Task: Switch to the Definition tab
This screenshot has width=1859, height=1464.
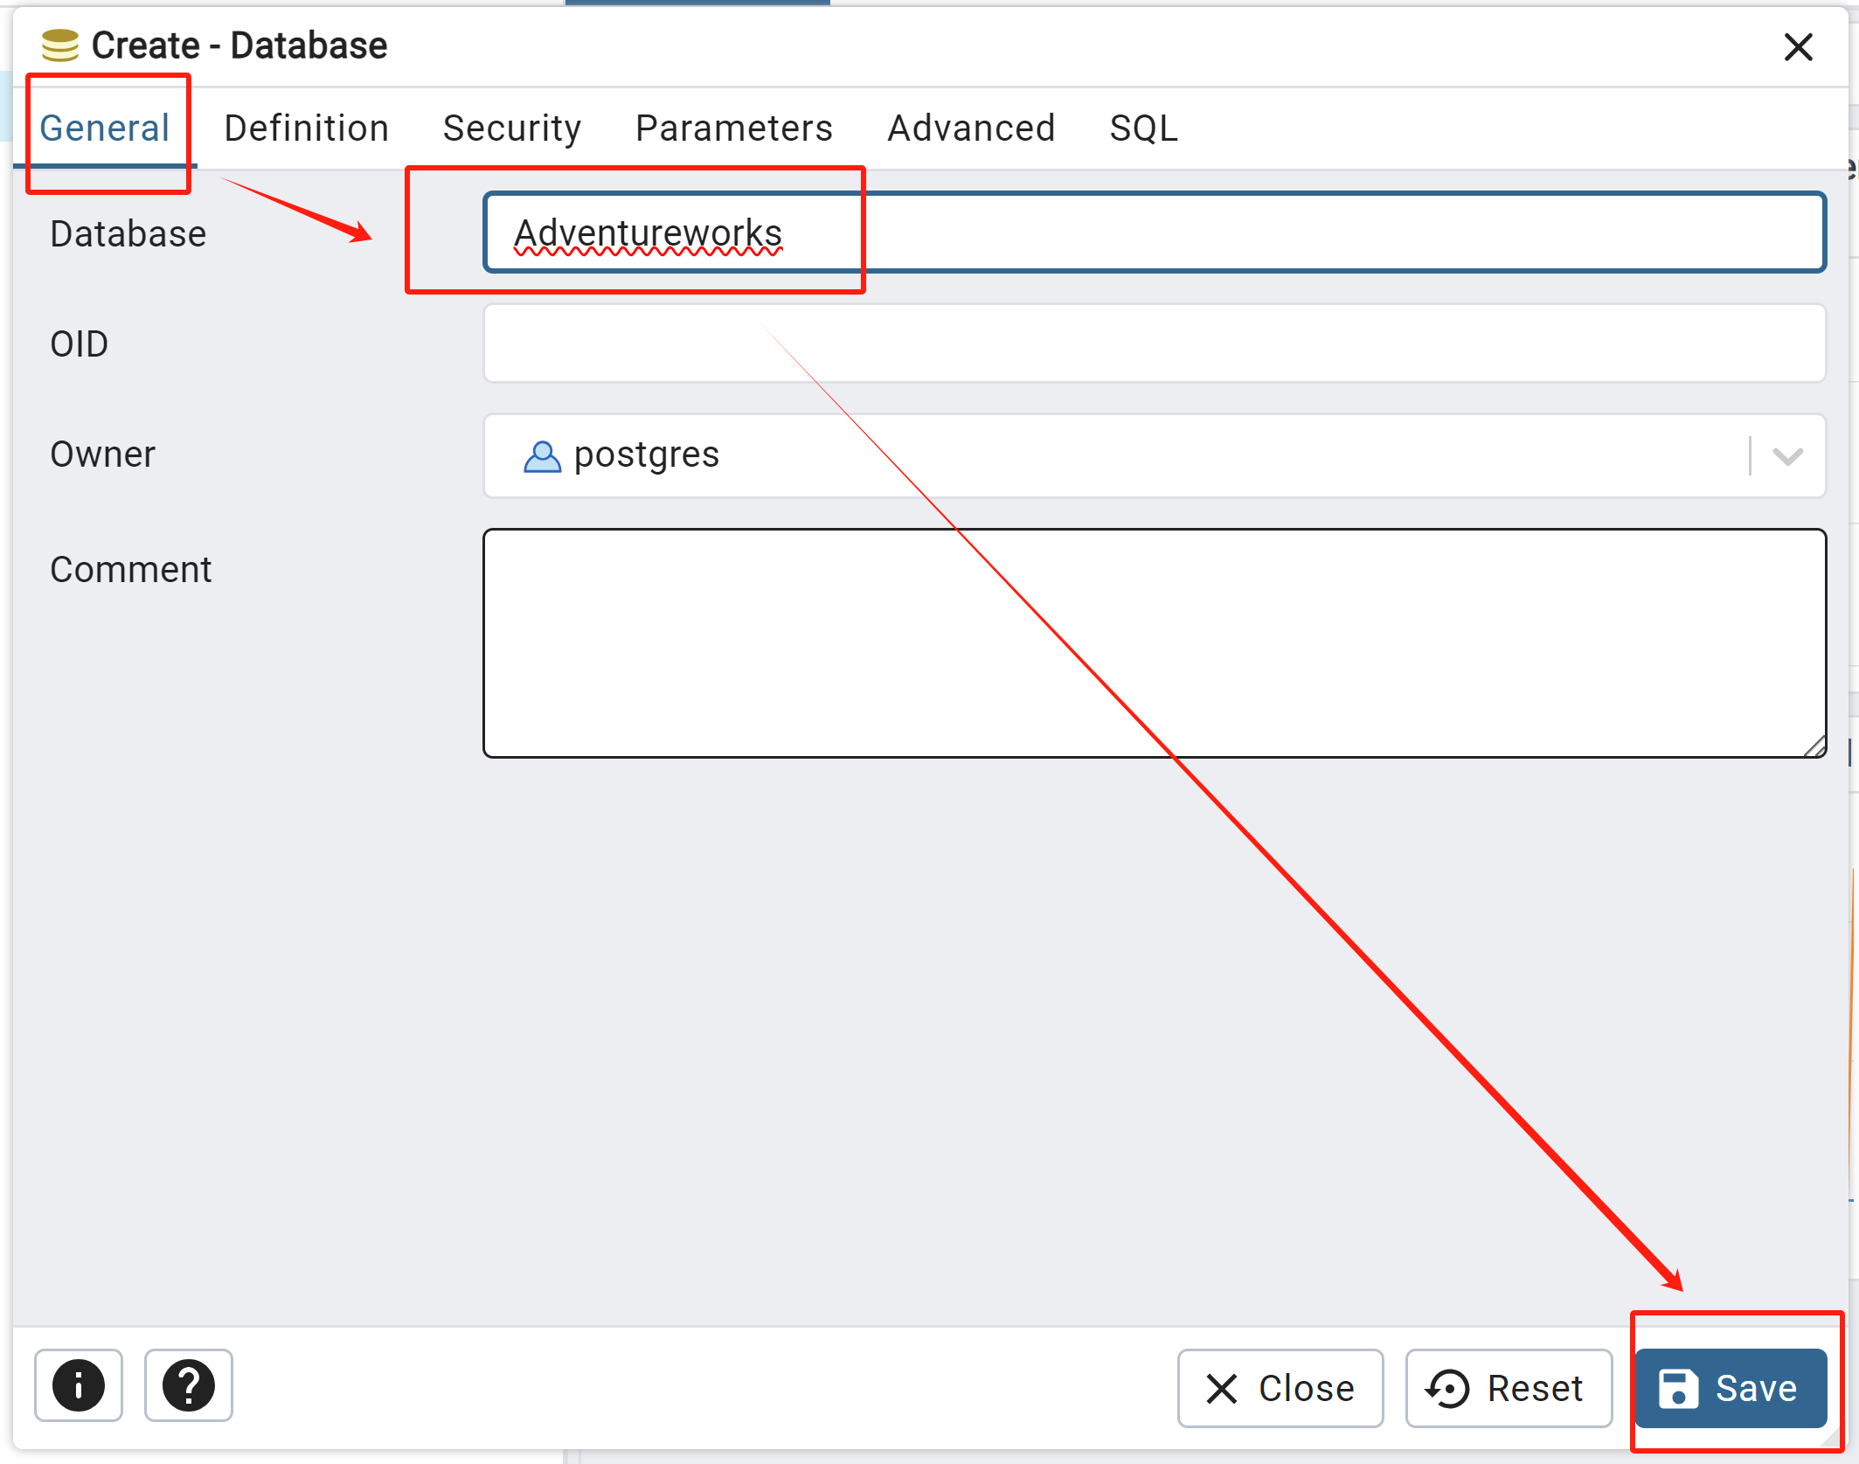Action: 306,128
